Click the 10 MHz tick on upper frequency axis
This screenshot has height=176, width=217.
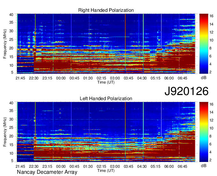11,65
